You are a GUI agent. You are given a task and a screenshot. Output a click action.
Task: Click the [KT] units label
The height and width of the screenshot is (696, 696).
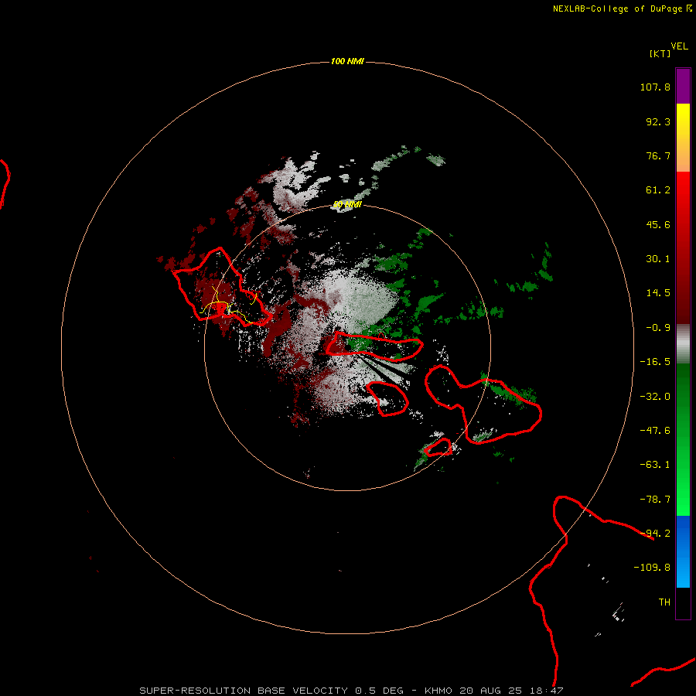click(660, 53)
